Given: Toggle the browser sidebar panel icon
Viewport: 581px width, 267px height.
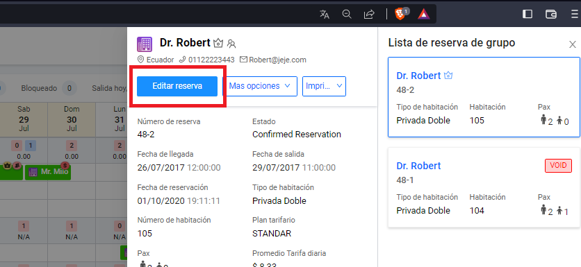Looking at the screenshot, I should (x=527, y=14).
